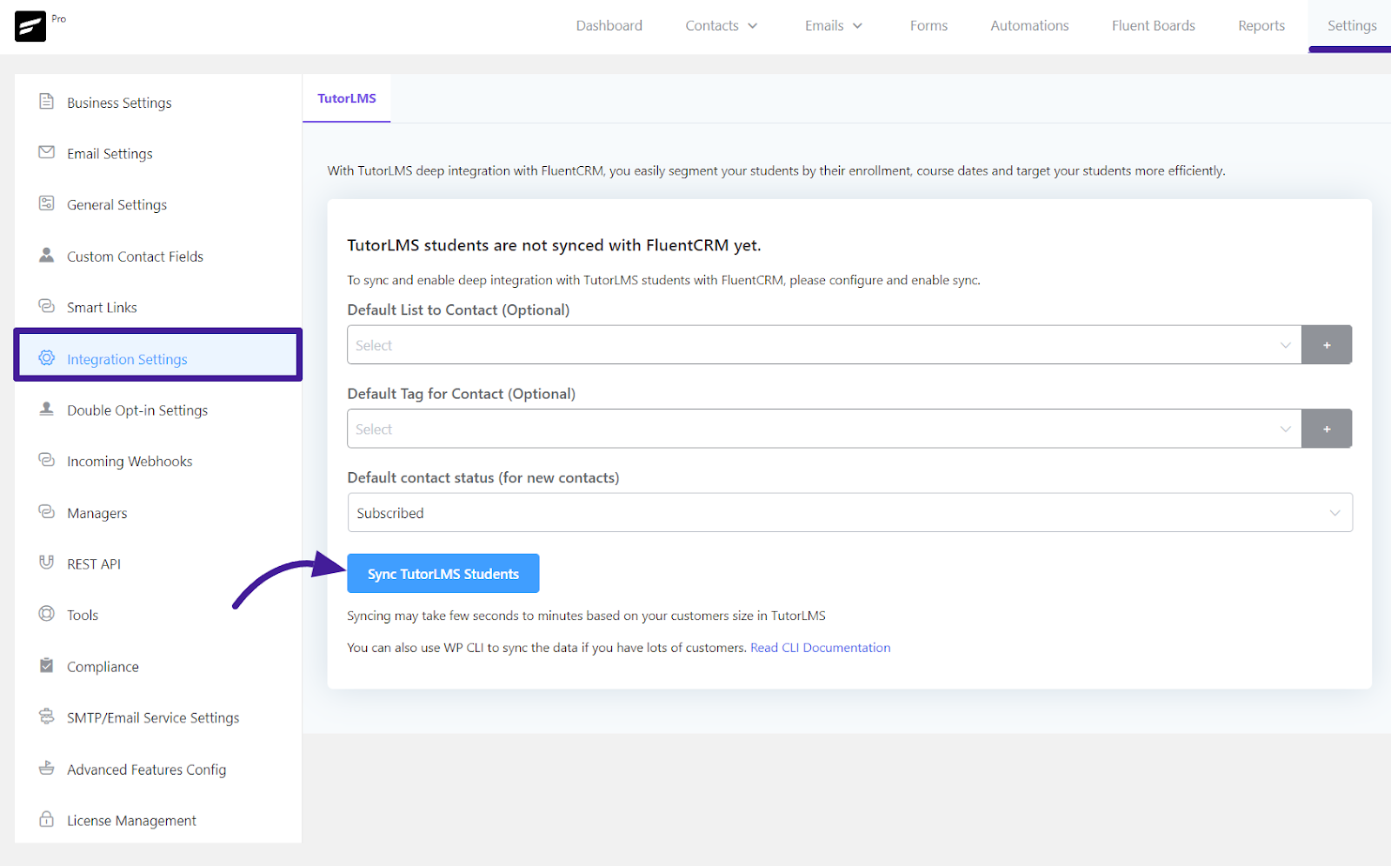
Task: Click the Tools lifebuoy icon
Action: [x=47, y=614]
